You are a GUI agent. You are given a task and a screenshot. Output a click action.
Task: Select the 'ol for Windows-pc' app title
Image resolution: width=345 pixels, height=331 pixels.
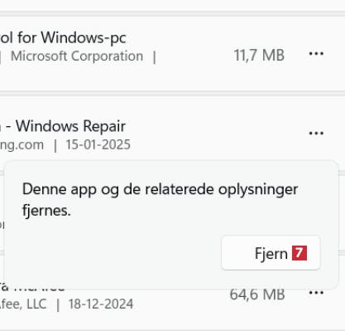click(x=63, y=37)
